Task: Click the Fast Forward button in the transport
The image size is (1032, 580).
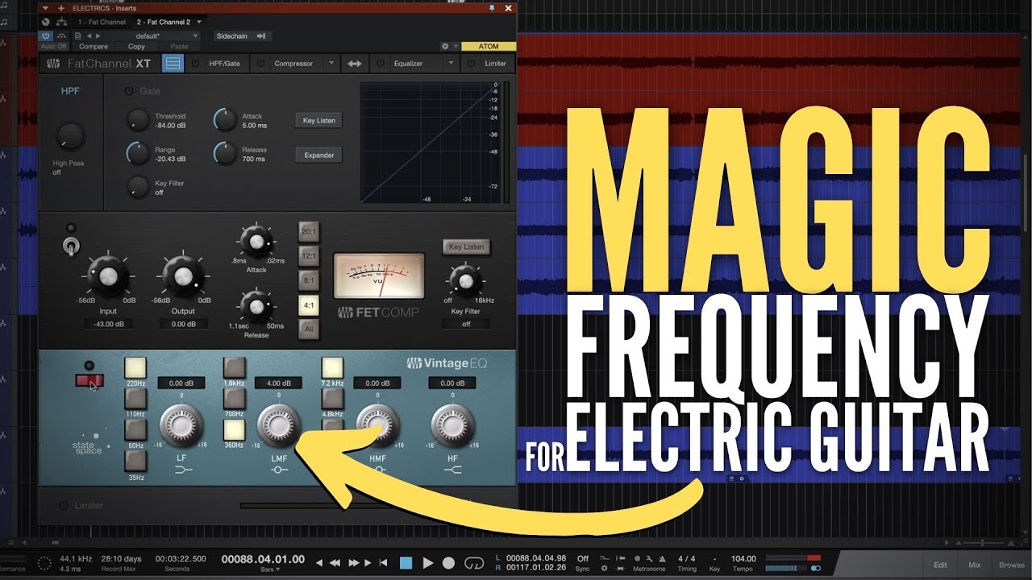Action: click(352, 563)
